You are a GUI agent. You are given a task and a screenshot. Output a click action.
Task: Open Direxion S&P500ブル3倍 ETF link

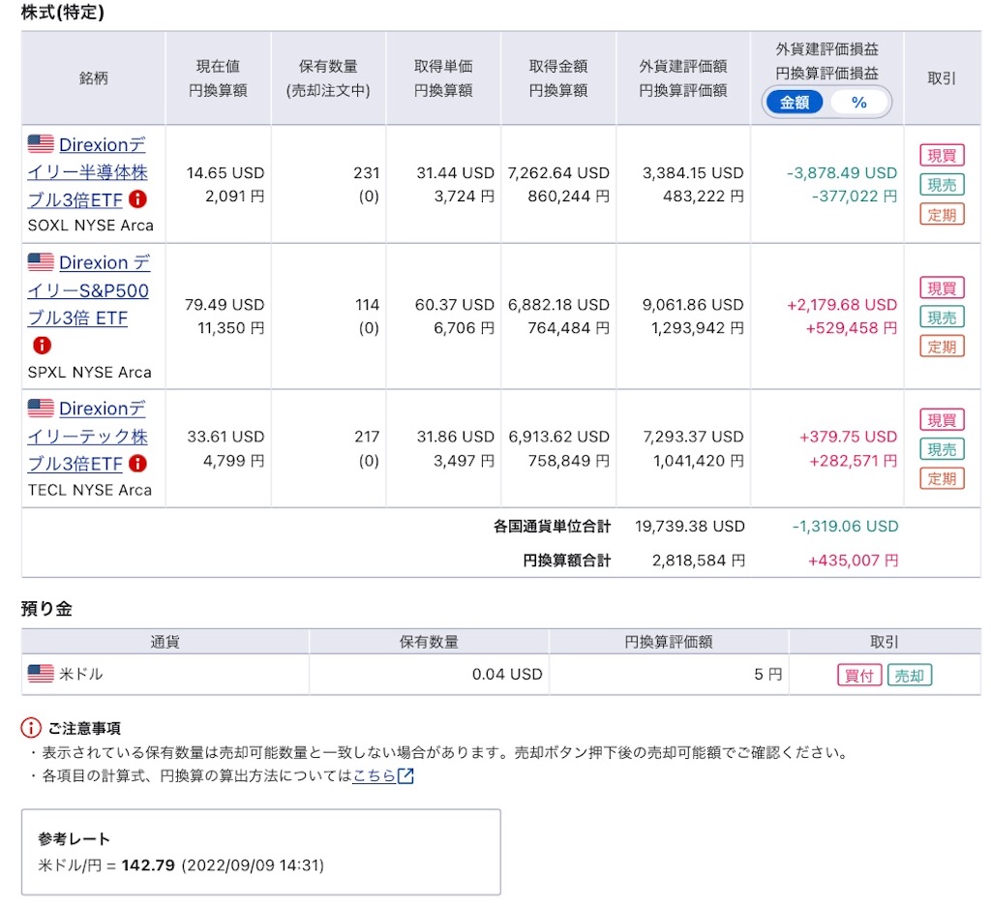(88, 290)
